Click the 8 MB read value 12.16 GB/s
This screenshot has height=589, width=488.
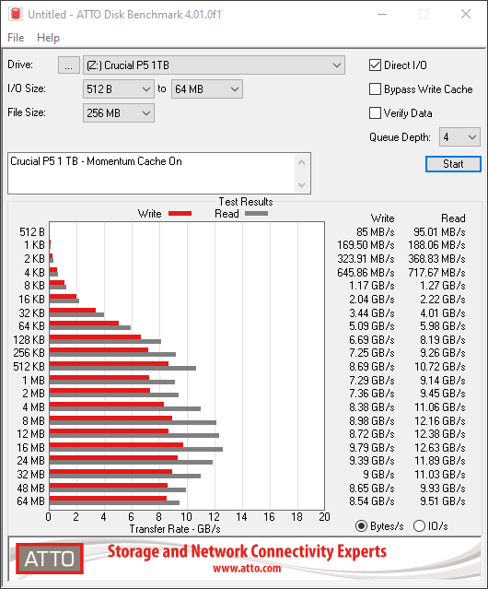coord(439,421)
